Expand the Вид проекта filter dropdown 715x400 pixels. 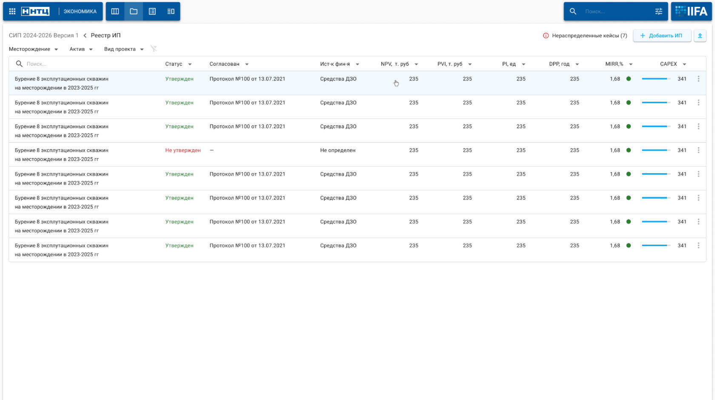[x=124, y=49]
